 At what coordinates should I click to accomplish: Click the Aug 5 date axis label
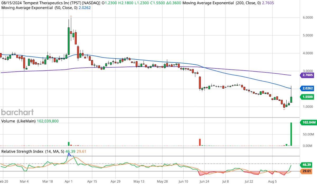pyautogui.click(x=272, y=181)
